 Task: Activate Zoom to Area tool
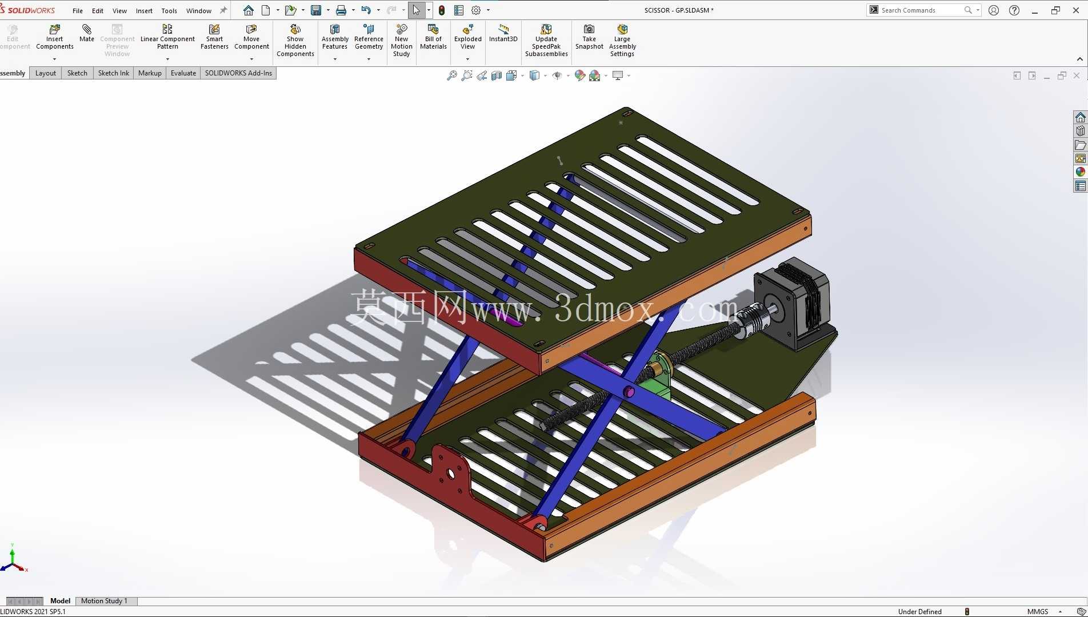click(x=467, y=75)
